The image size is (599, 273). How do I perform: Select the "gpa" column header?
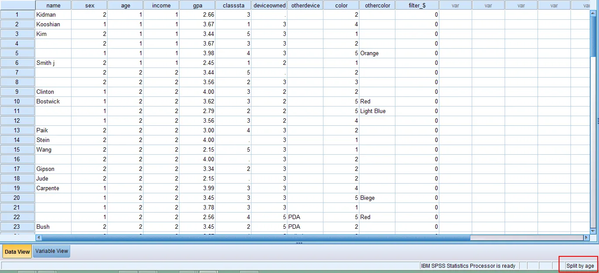(x=197, y=5)
